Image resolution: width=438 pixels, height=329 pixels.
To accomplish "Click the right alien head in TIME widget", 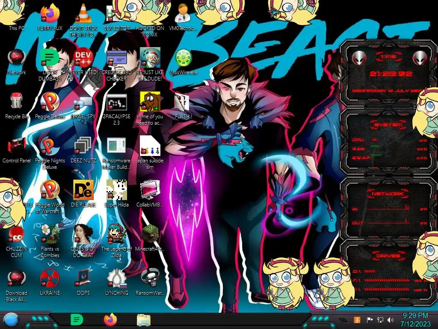I will tap(420, 58).
